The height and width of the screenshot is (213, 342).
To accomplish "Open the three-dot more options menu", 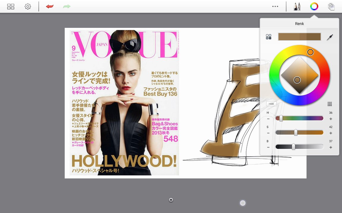I will coord(275,7).
